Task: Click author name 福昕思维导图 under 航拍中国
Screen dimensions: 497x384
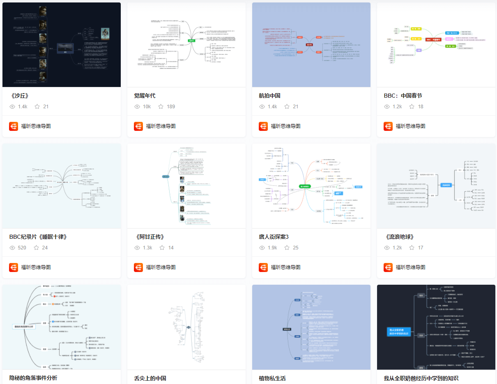Action: click(286, 126)
